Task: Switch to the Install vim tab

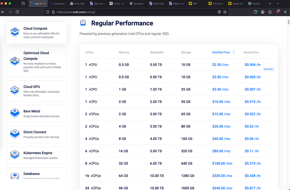Action: point(236,3)
